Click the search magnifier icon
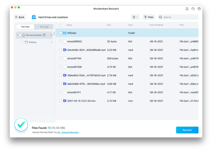This screenshot has width=212, height=151. [x=161, y=17]
